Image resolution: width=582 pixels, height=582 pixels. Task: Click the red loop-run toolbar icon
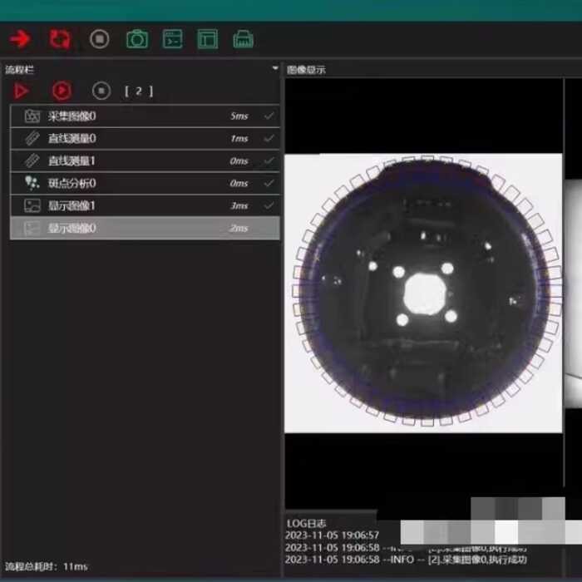[59, 39]
